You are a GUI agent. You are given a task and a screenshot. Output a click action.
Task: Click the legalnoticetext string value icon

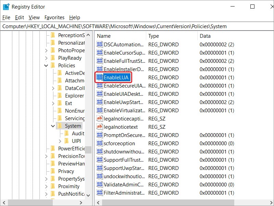(x=100, y=127)
